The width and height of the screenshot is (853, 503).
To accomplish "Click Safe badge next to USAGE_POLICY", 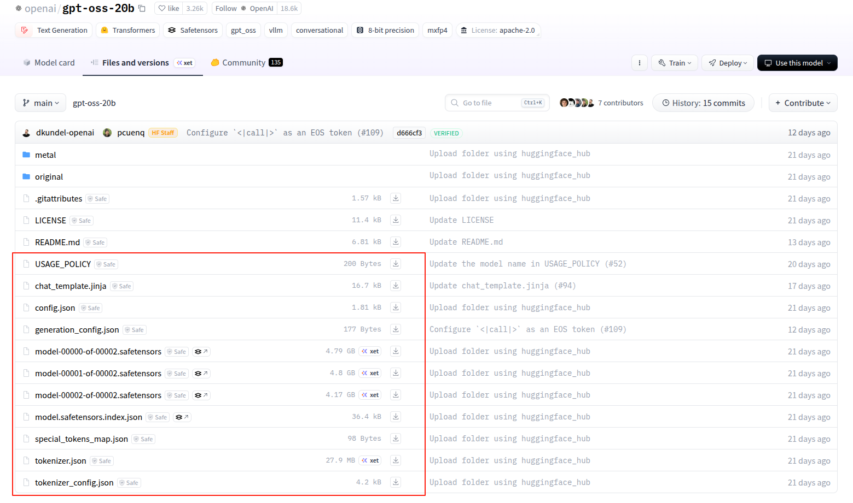I will click(x=106, y=264).
